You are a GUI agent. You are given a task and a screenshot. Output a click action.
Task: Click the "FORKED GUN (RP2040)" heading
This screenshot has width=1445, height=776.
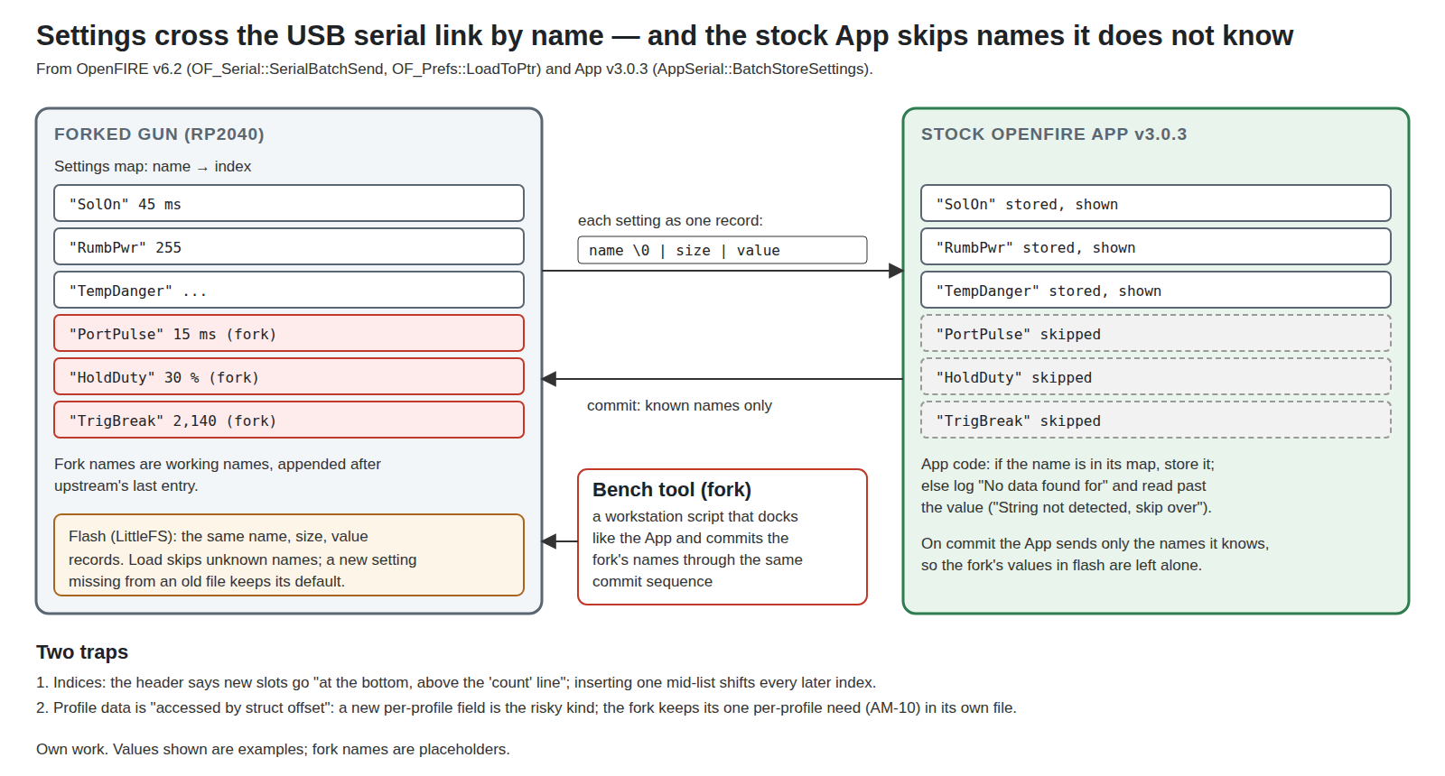159,134
